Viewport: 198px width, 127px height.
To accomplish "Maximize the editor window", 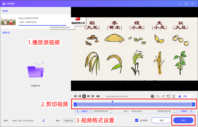I will point(186,4).
